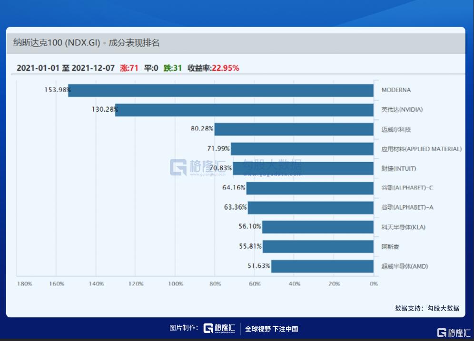Click the 56.10% value label
474x341 pixels.
coord(249,226)
